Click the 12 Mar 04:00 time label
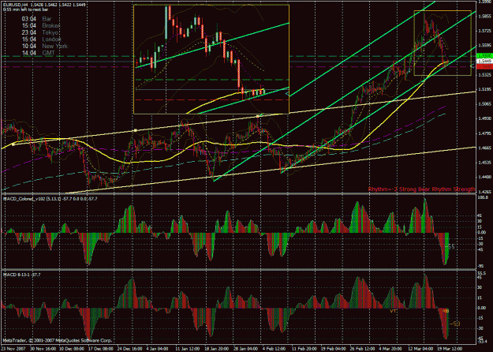This screenshot has width=493, height=352. 420,349
